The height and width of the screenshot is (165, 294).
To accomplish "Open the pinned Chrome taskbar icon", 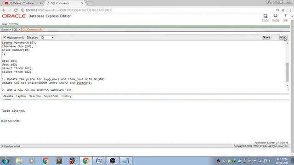I will 45,161.
